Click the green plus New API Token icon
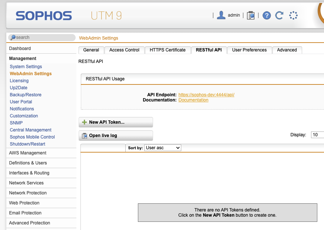The height and width of the screenshot is (230, 324). coord(85,122)
